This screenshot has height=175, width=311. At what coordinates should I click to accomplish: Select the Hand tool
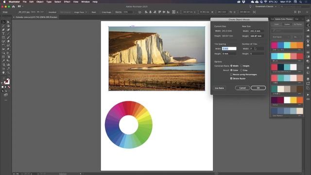tap(3, 72)
